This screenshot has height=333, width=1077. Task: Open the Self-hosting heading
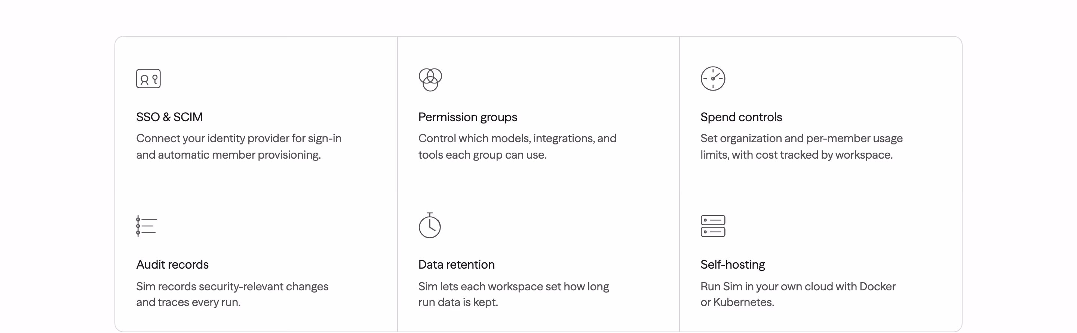tap(733, 265)
